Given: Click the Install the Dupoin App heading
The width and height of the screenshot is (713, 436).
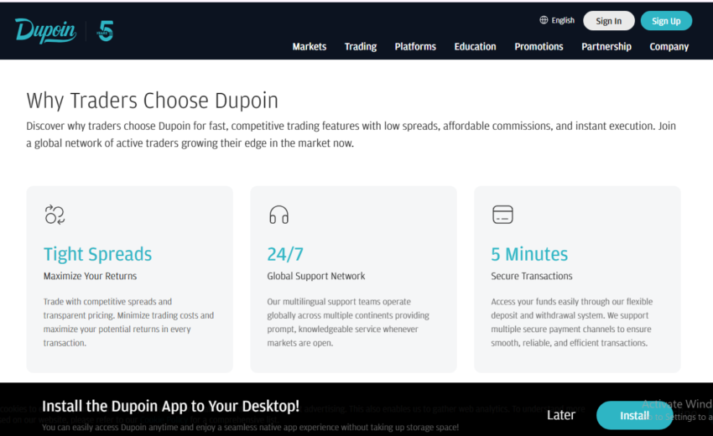Looking at the screenshot, I should click(170, 406).
